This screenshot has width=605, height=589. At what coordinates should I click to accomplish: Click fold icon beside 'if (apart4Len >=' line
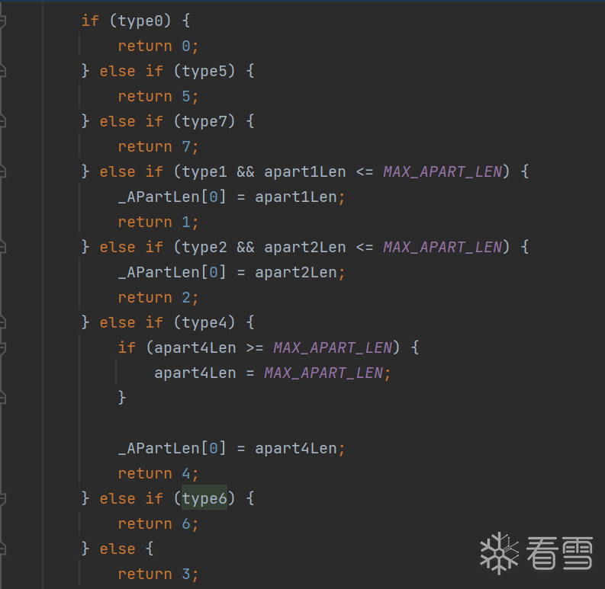(2, 348)
